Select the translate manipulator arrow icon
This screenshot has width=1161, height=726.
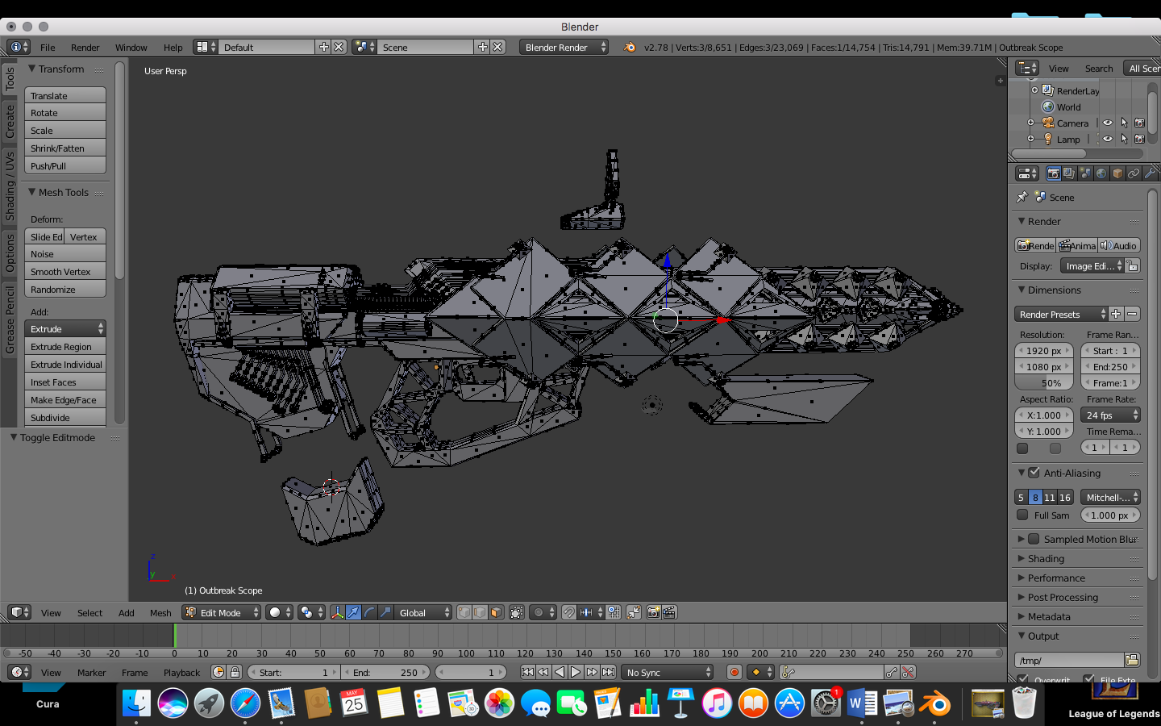click(x=353, y=613)
